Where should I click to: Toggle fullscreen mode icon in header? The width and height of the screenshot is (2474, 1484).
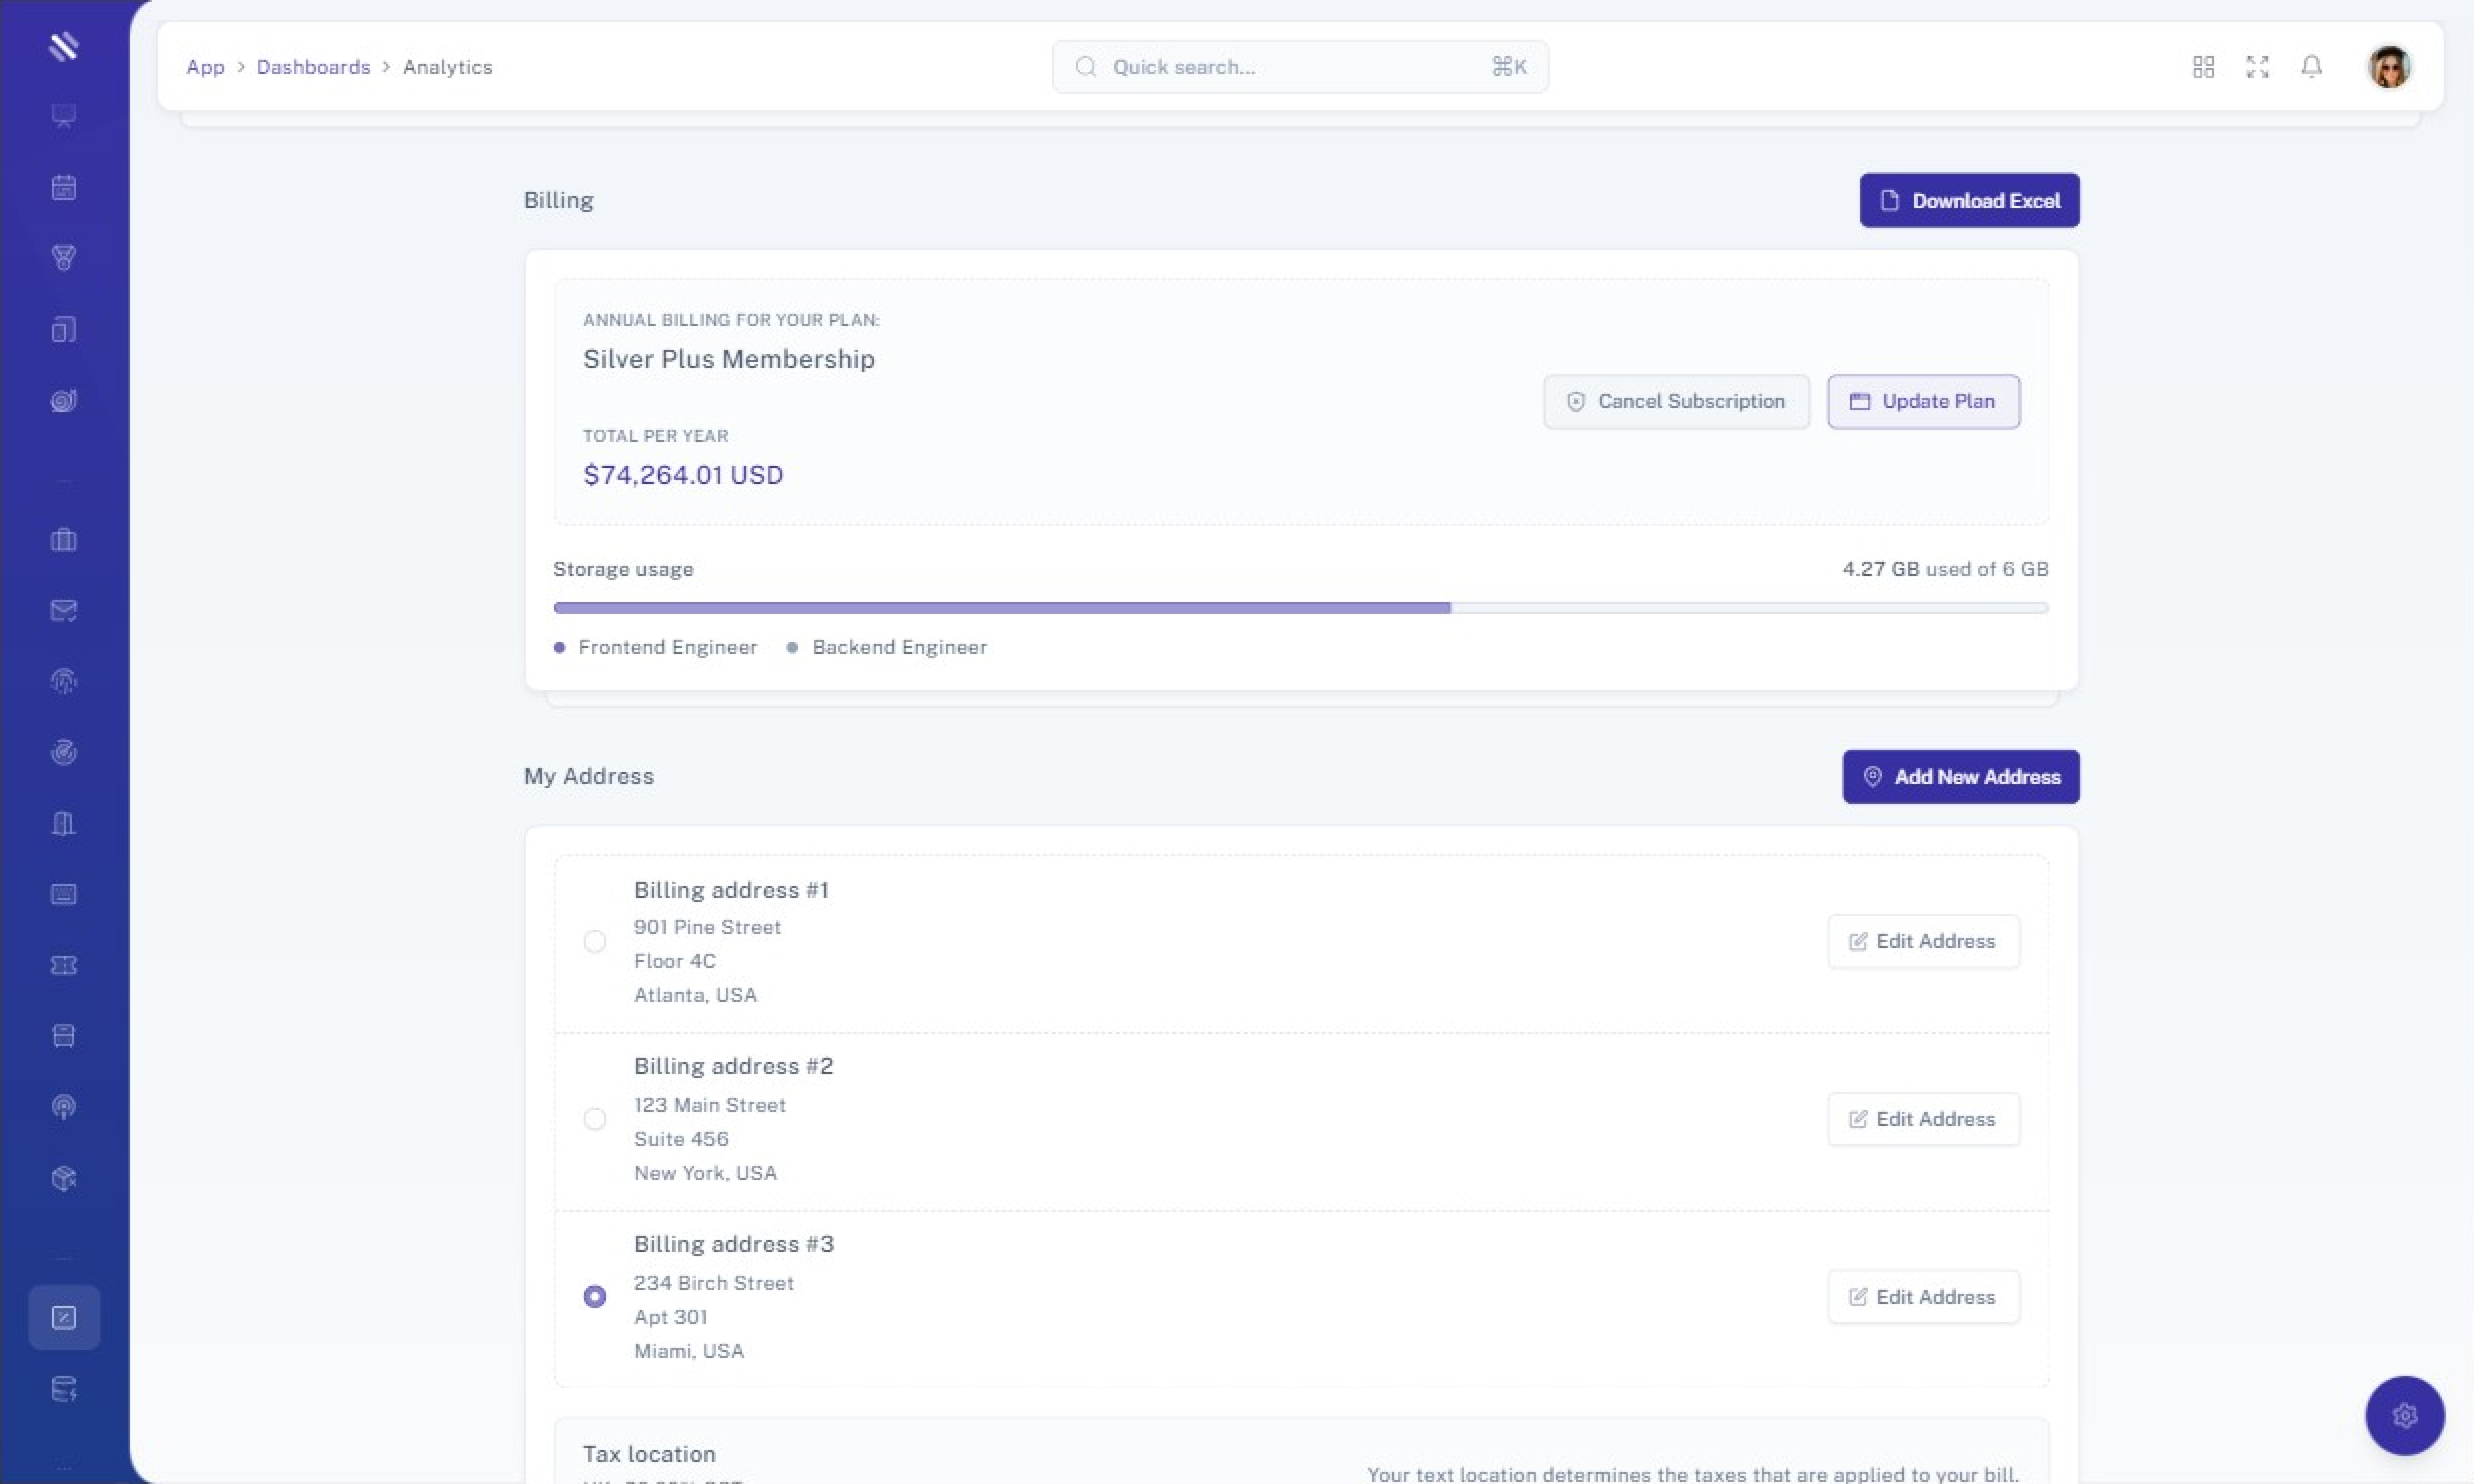(x=2257, y=67)
